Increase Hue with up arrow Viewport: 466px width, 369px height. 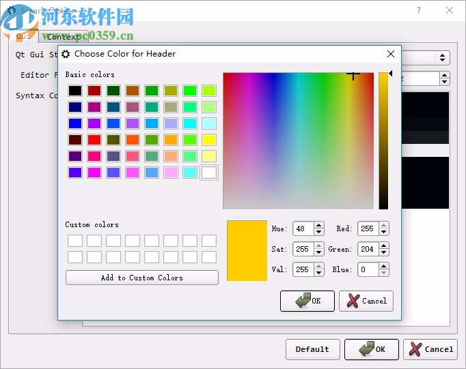(319, 226)
